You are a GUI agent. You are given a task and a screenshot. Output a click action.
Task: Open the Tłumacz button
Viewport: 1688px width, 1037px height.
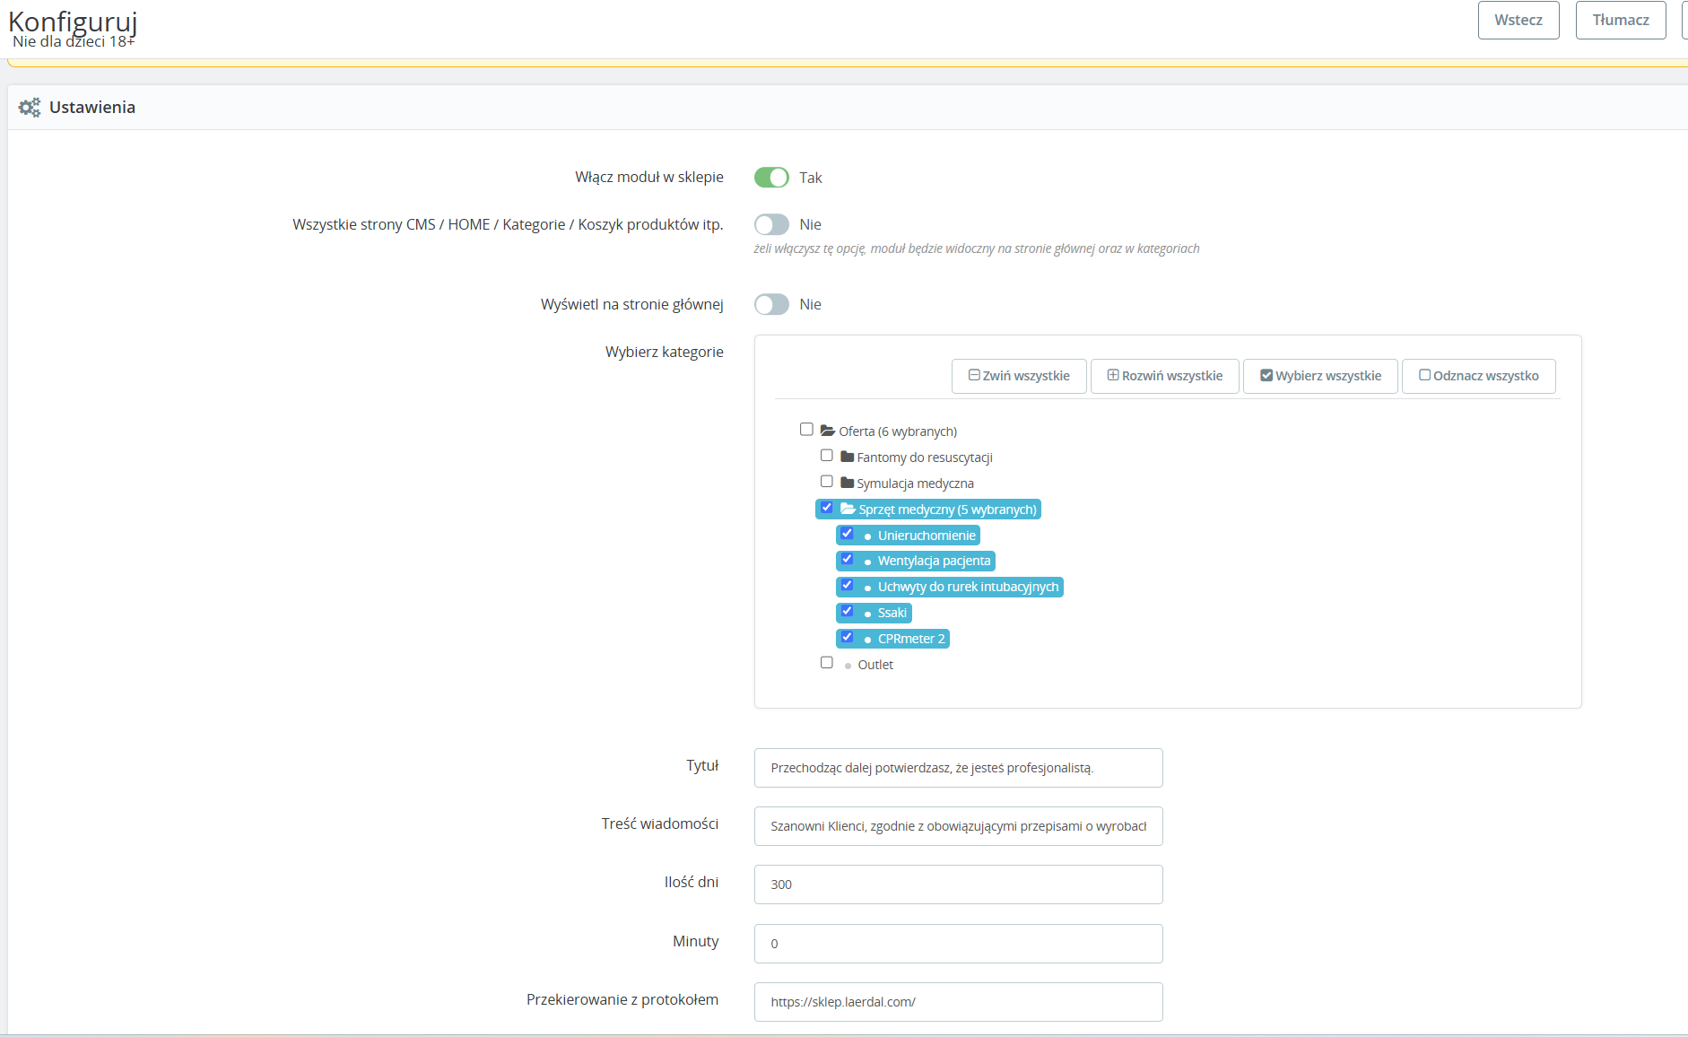tap(1621, 20)
